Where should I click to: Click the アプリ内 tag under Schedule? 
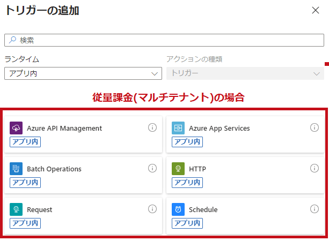(x=187, y=223)
